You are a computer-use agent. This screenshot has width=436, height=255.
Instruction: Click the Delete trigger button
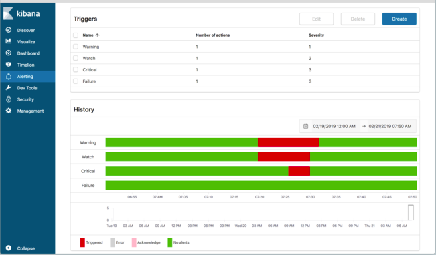(x=358, y=19)
